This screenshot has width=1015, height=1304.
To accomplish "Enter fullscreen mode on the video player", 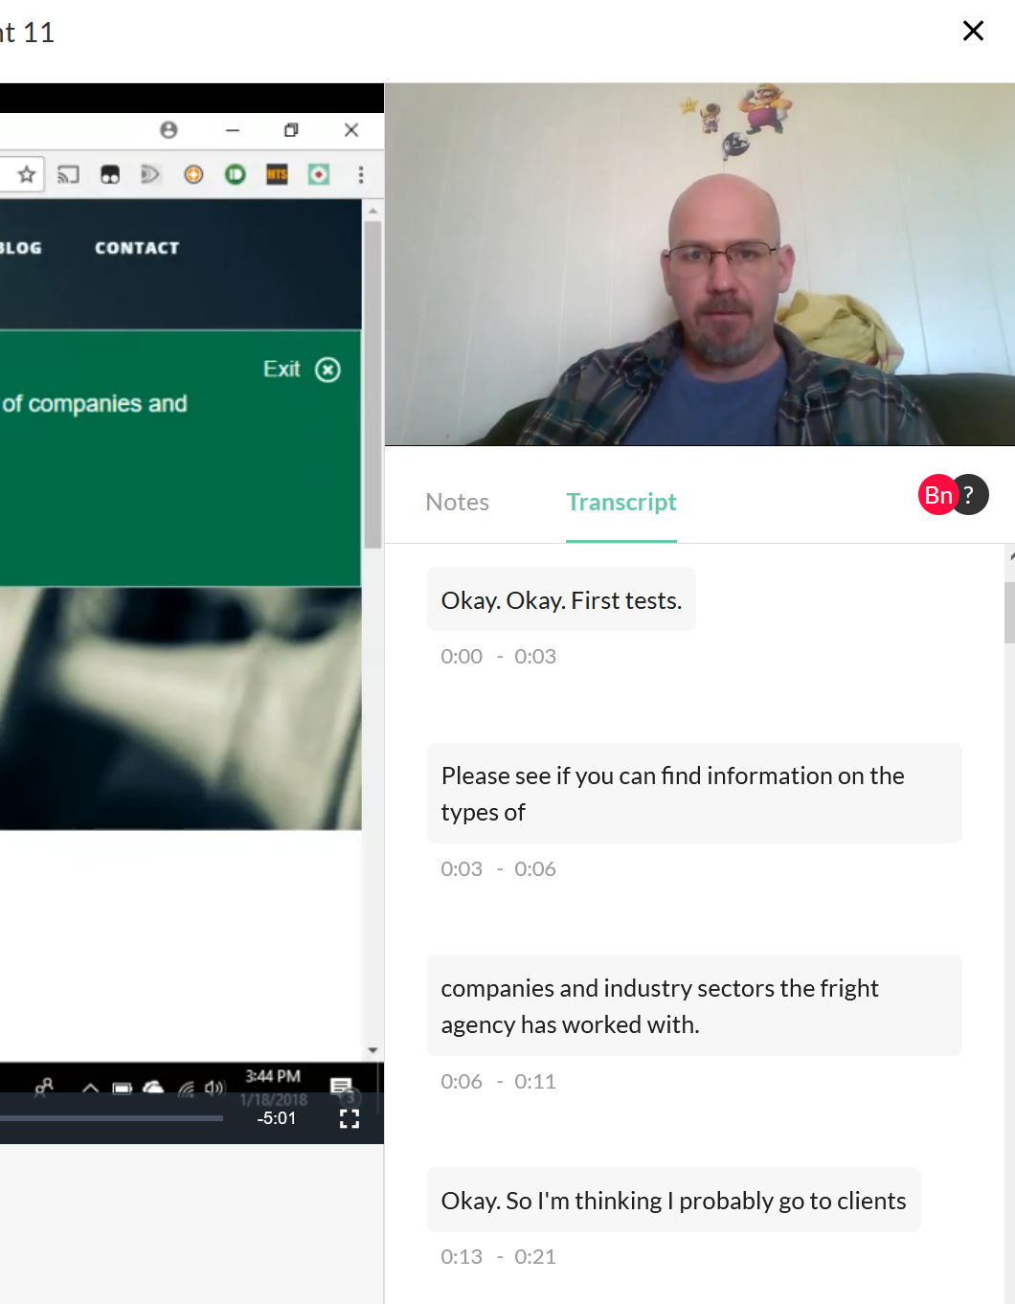I will tap(350, 1118).
